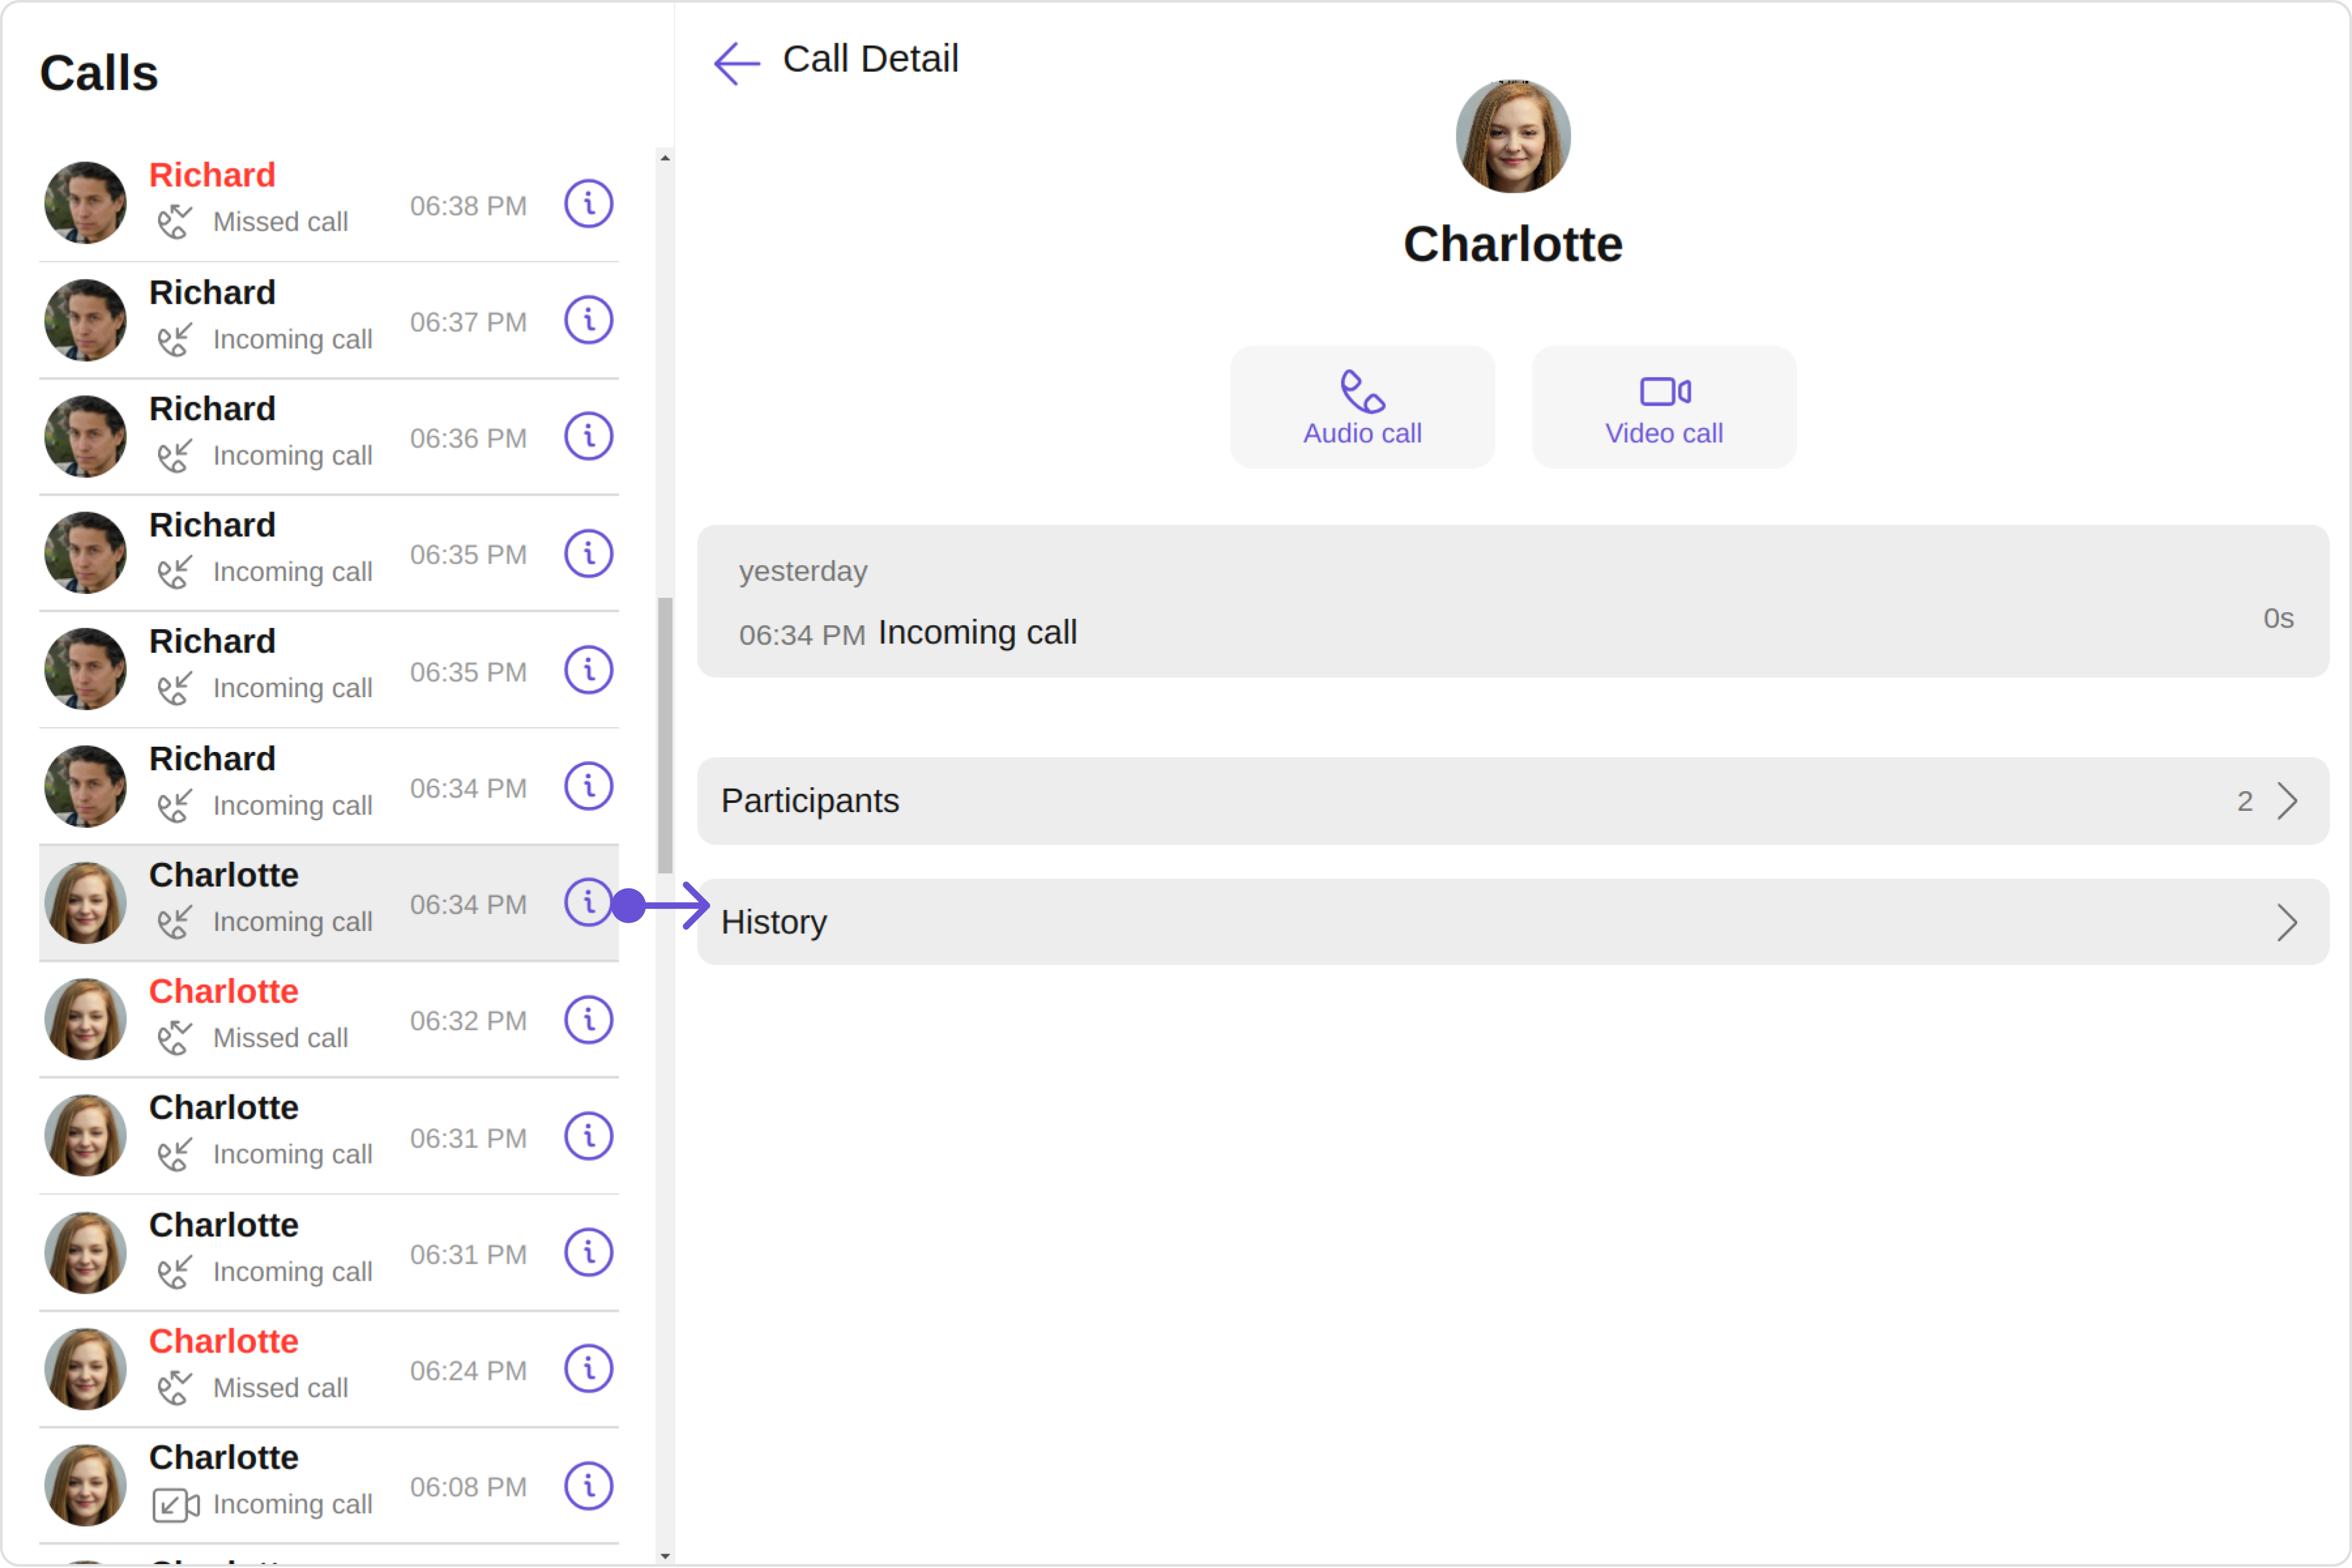Open info for Richard's 06:37 PM call
The width and height of the screenshot is (2352, 1568).
pos(588,320)
